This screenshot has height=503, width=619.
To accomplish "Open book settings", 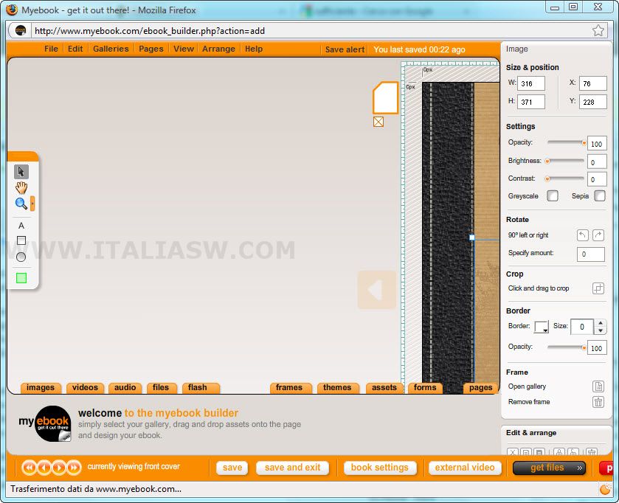I will [380, 468].
